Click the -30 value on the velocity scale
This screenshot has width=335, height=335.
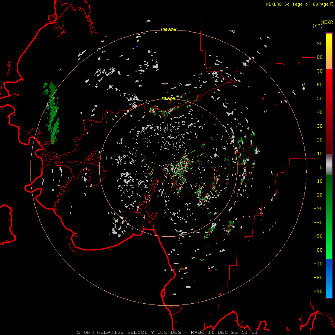click(x=318, y=209)
